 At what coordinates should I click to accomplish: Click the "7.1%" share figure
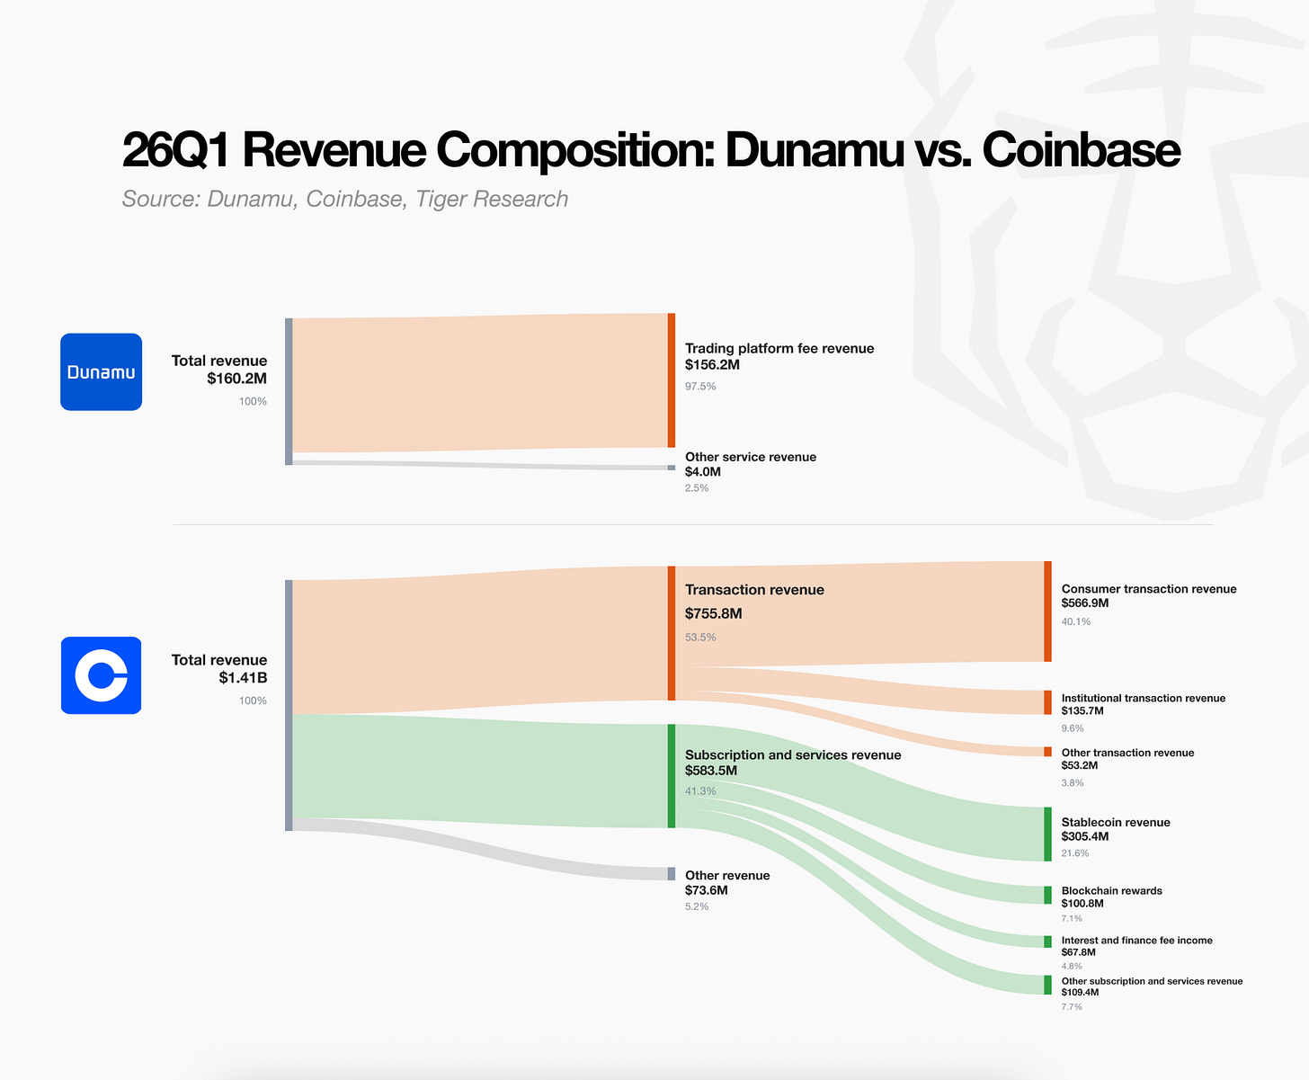pyautogui.click(x=1072, y=919)
